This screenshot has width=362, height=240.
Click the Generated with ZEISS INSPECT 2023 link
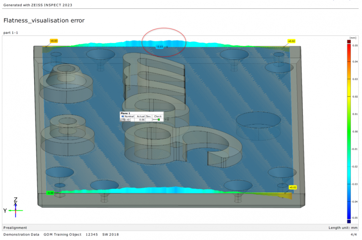(37, 5)
